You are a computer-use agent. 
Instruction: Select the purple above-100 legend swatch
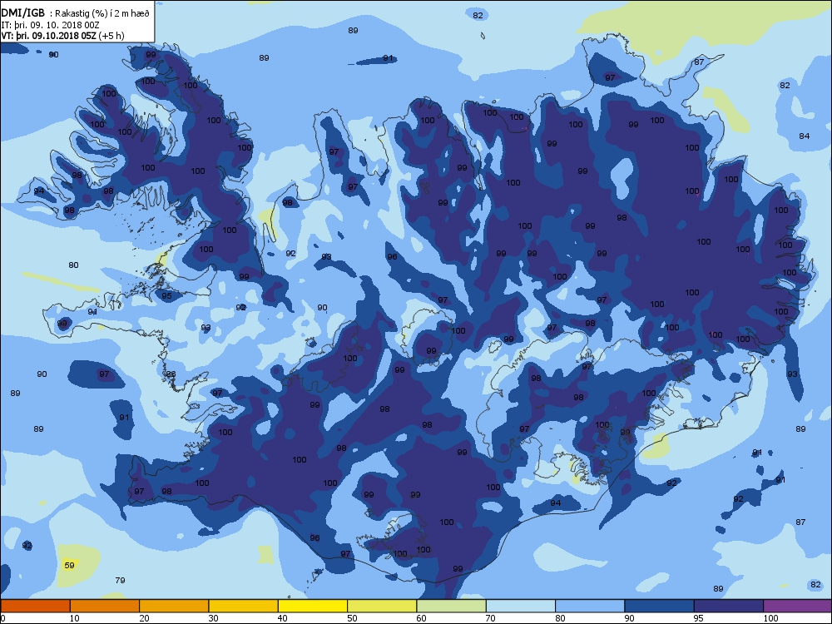pyautogui.click(x=798, y=606)
